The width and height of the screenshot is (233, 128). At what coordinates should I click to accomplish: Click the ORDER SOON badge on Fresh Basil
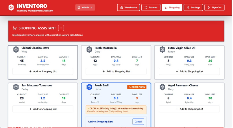(137, 87)
